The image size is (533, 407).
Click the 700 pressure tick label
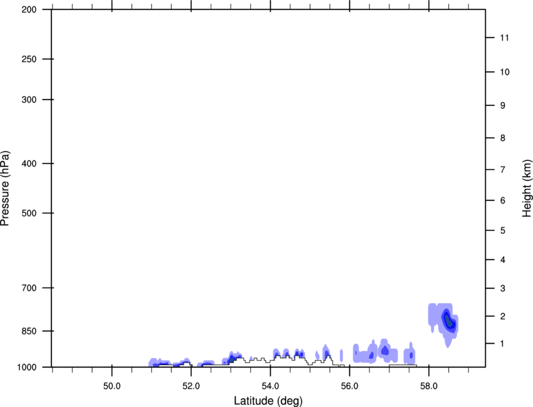29,288
